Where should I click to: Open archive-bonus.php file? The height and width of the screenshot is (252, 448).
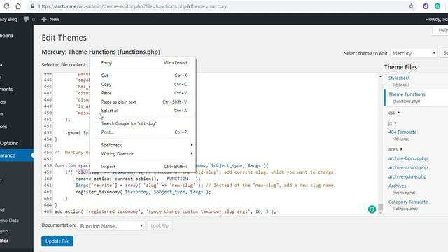tap(407, 158)
